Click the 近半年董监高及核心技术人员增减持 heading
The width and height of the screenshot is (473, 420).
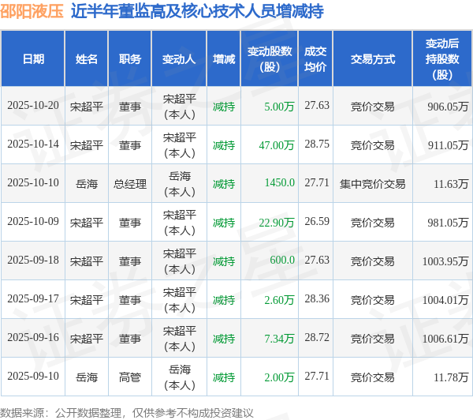pyautogui.click(x=197, y=11)
